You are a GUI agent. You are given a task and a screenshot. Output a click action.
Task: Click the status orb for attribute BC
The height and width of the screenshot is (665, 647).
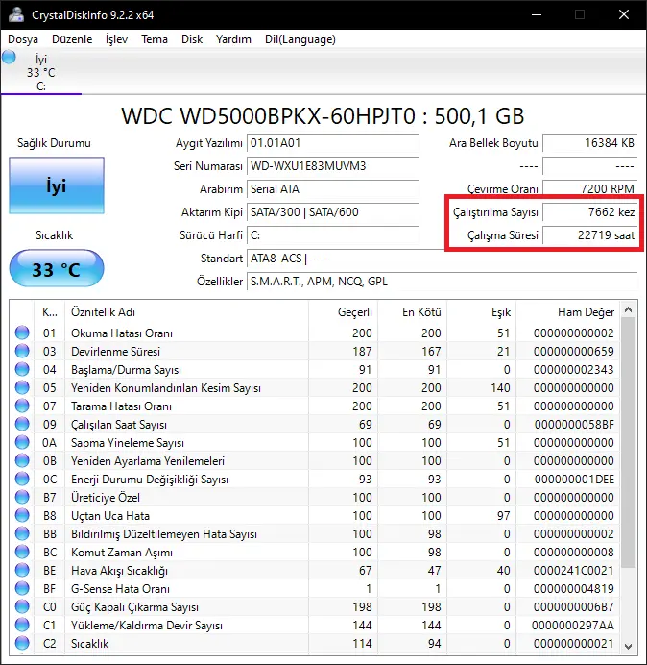click(22, 552)
